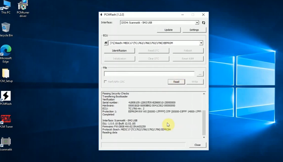Select the 'Reading data' log line
The image size is (283, 162).
pyautogui.click(x=110, y=132)
